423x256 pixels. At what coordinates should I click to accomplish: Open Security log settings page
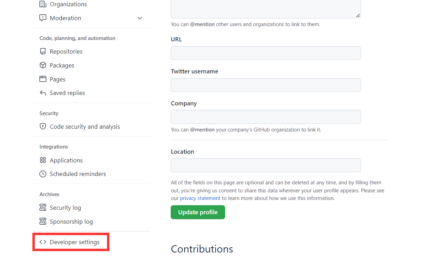[65, 208]
